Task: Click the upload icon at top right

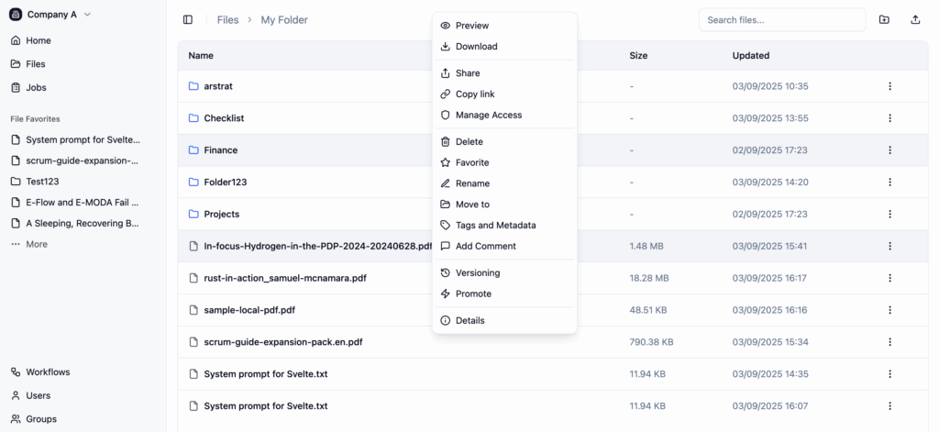Action: 915,20
